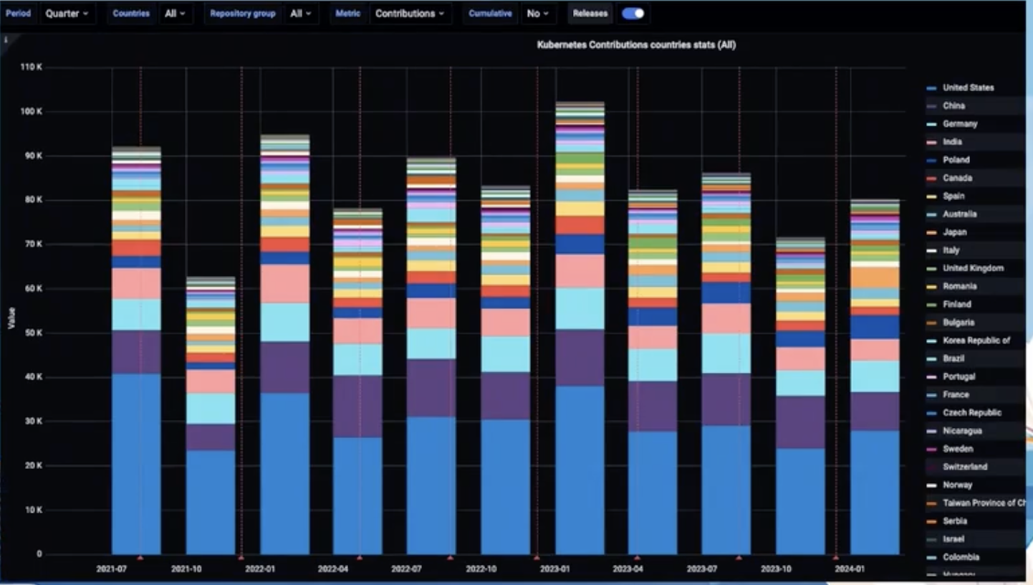The width and height of the screenshot is (1033, 585).
Task: Click the China segment of the 2021-07 bar
Action: pos(136,352)
